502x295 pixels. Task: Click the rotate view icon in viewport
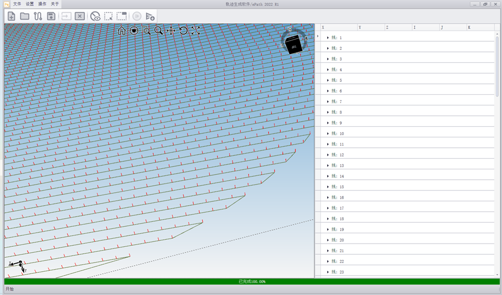[x=184, y=31]
